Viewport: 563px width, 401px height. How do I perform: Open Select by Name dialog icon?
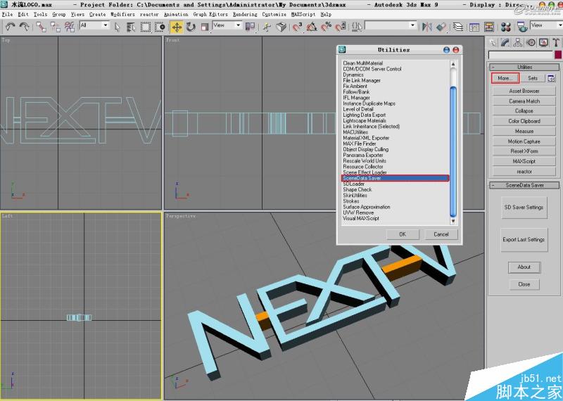(x=131, y=27)
